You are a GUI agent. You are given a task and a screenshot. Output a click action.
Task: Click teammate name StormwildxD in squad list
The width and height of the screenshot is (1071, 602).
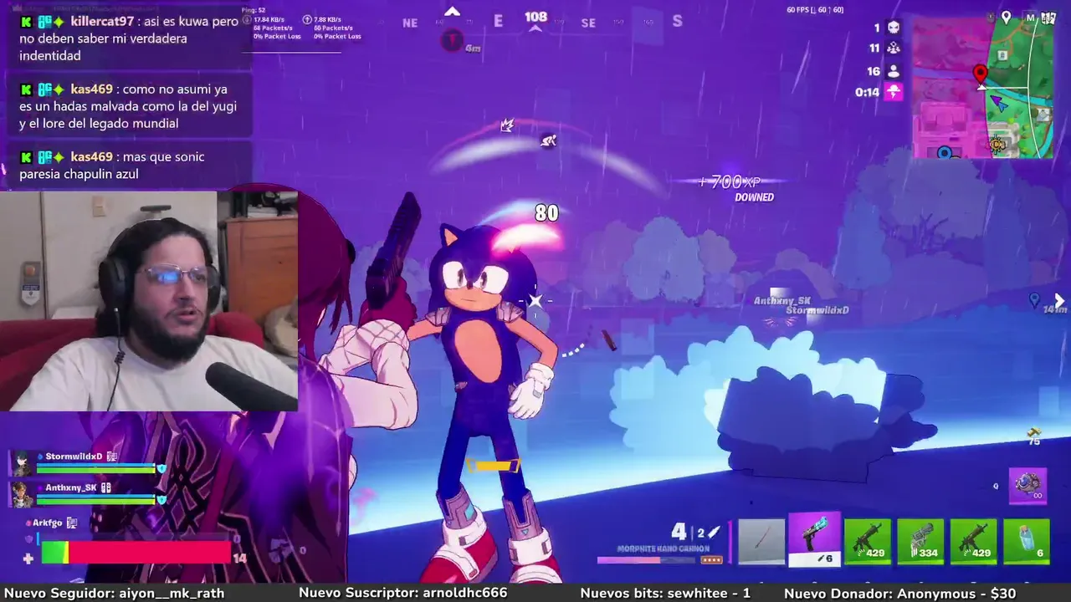(74, 457)
